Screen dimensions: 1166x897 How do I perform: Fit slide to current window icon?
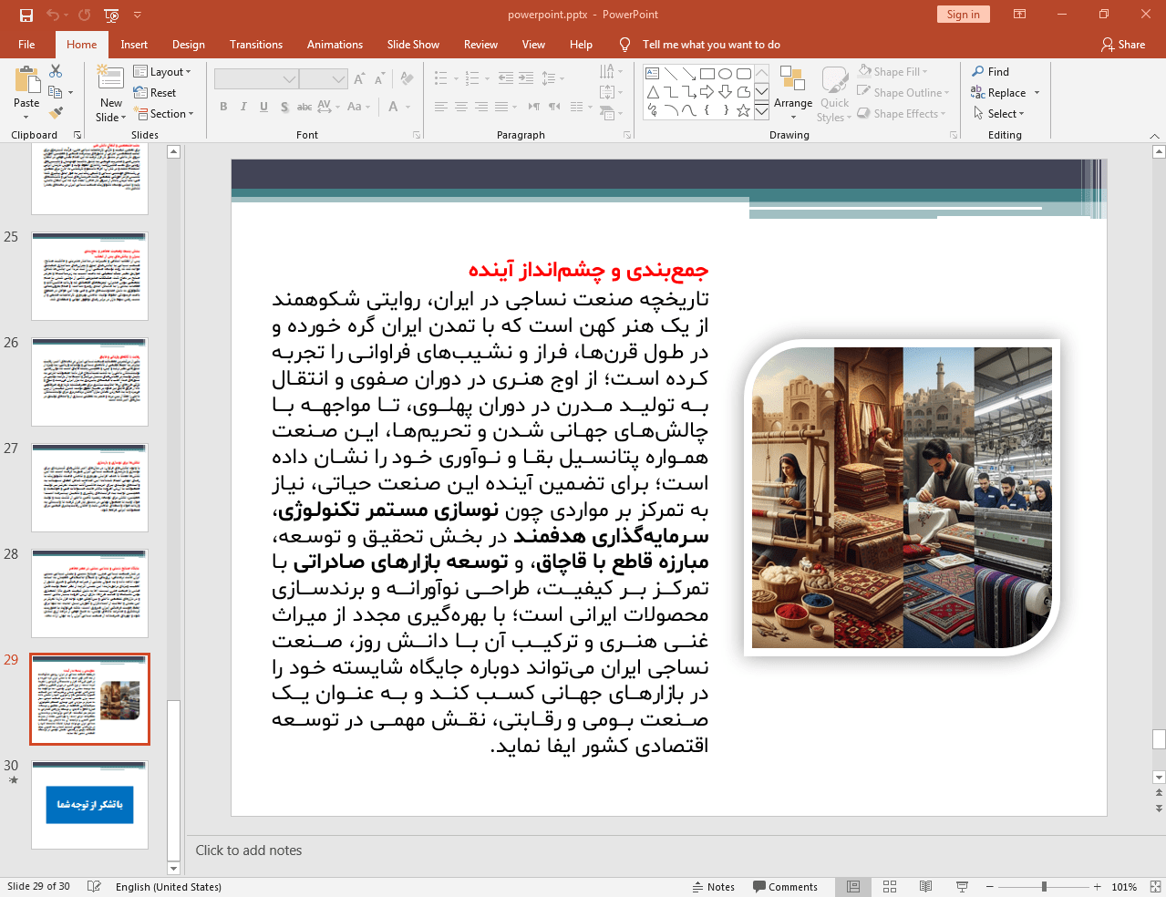click(x=1155, y=887)
